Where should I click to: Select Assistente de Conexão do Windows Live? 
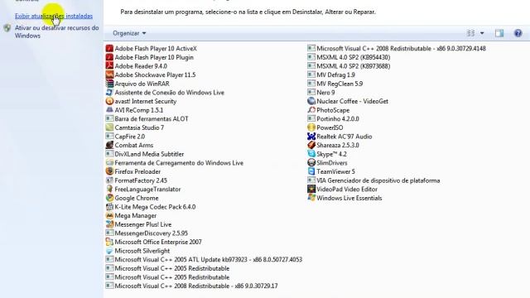(165, 92)
